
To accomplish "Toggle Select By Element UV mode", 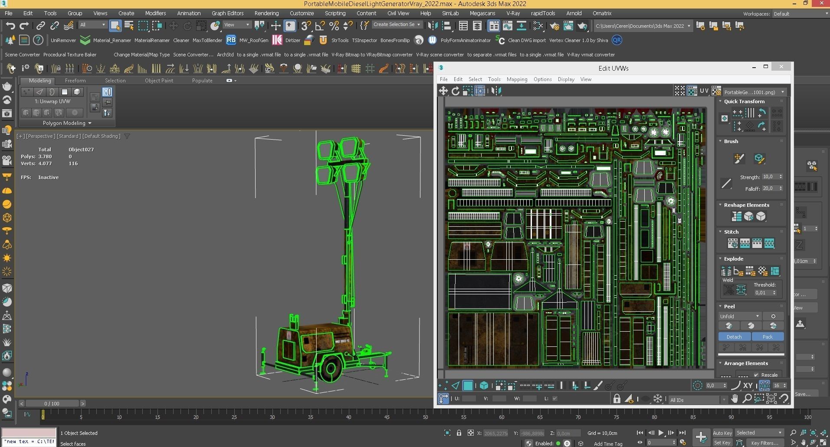I will [484, 385].
